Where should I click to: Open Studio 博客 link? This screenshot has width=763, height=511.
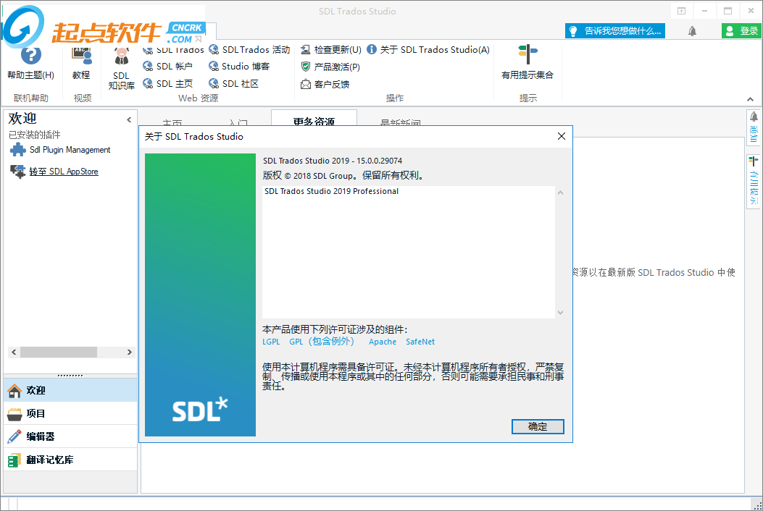(239, 66)
